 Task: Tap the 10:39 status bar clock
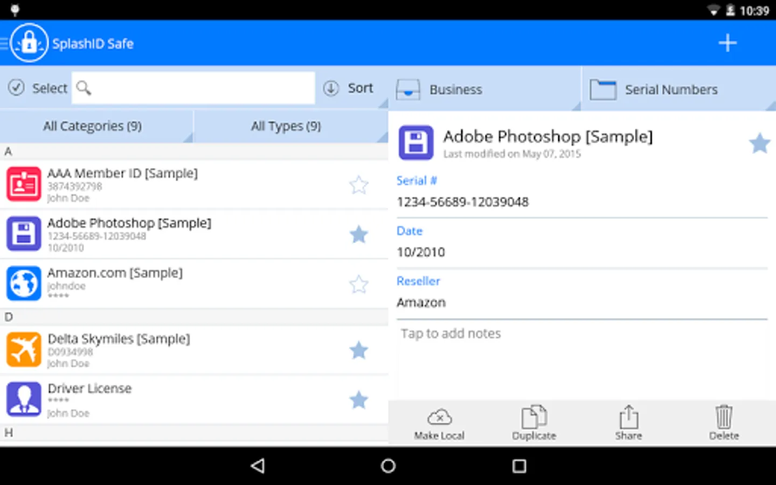click(x=754, y=11)
